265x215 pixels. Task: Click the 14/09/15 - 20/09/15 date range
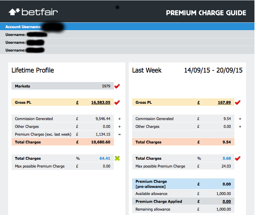click(213, 70)
